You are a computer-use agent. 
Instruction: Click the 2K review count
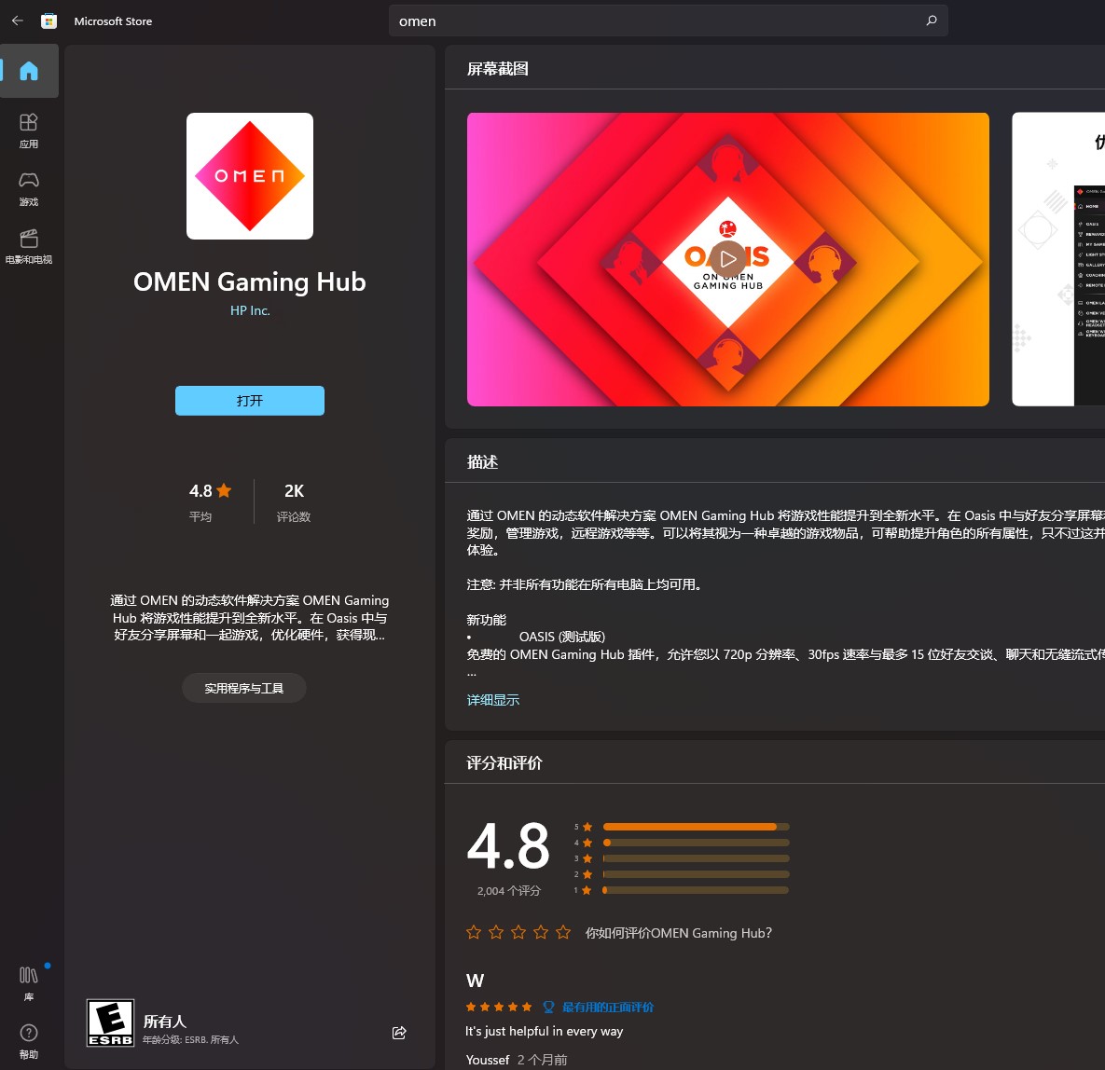pyautogui.click(x=294, y=491)
